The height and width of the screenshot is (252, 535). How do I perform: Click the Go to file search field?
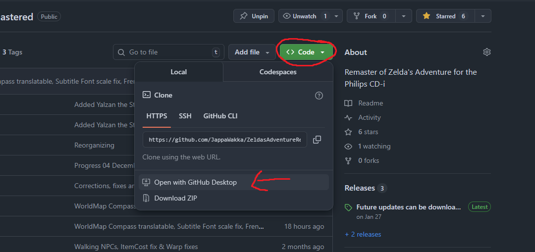[168, 52]
